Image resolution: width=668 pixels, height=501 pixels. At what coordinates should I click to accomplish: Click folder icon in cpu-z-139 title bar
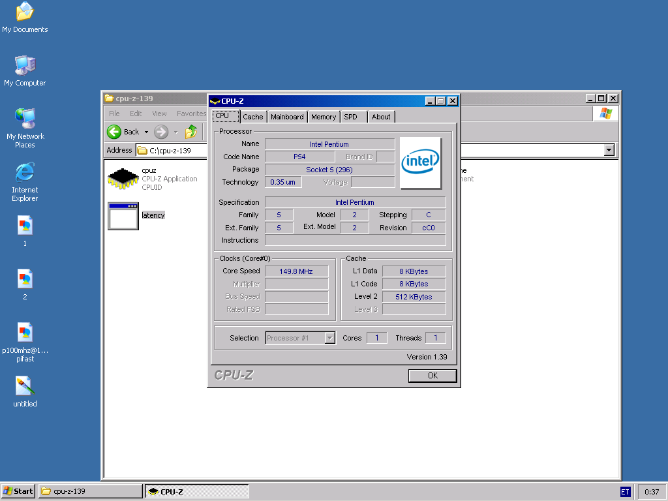[109, 99]
